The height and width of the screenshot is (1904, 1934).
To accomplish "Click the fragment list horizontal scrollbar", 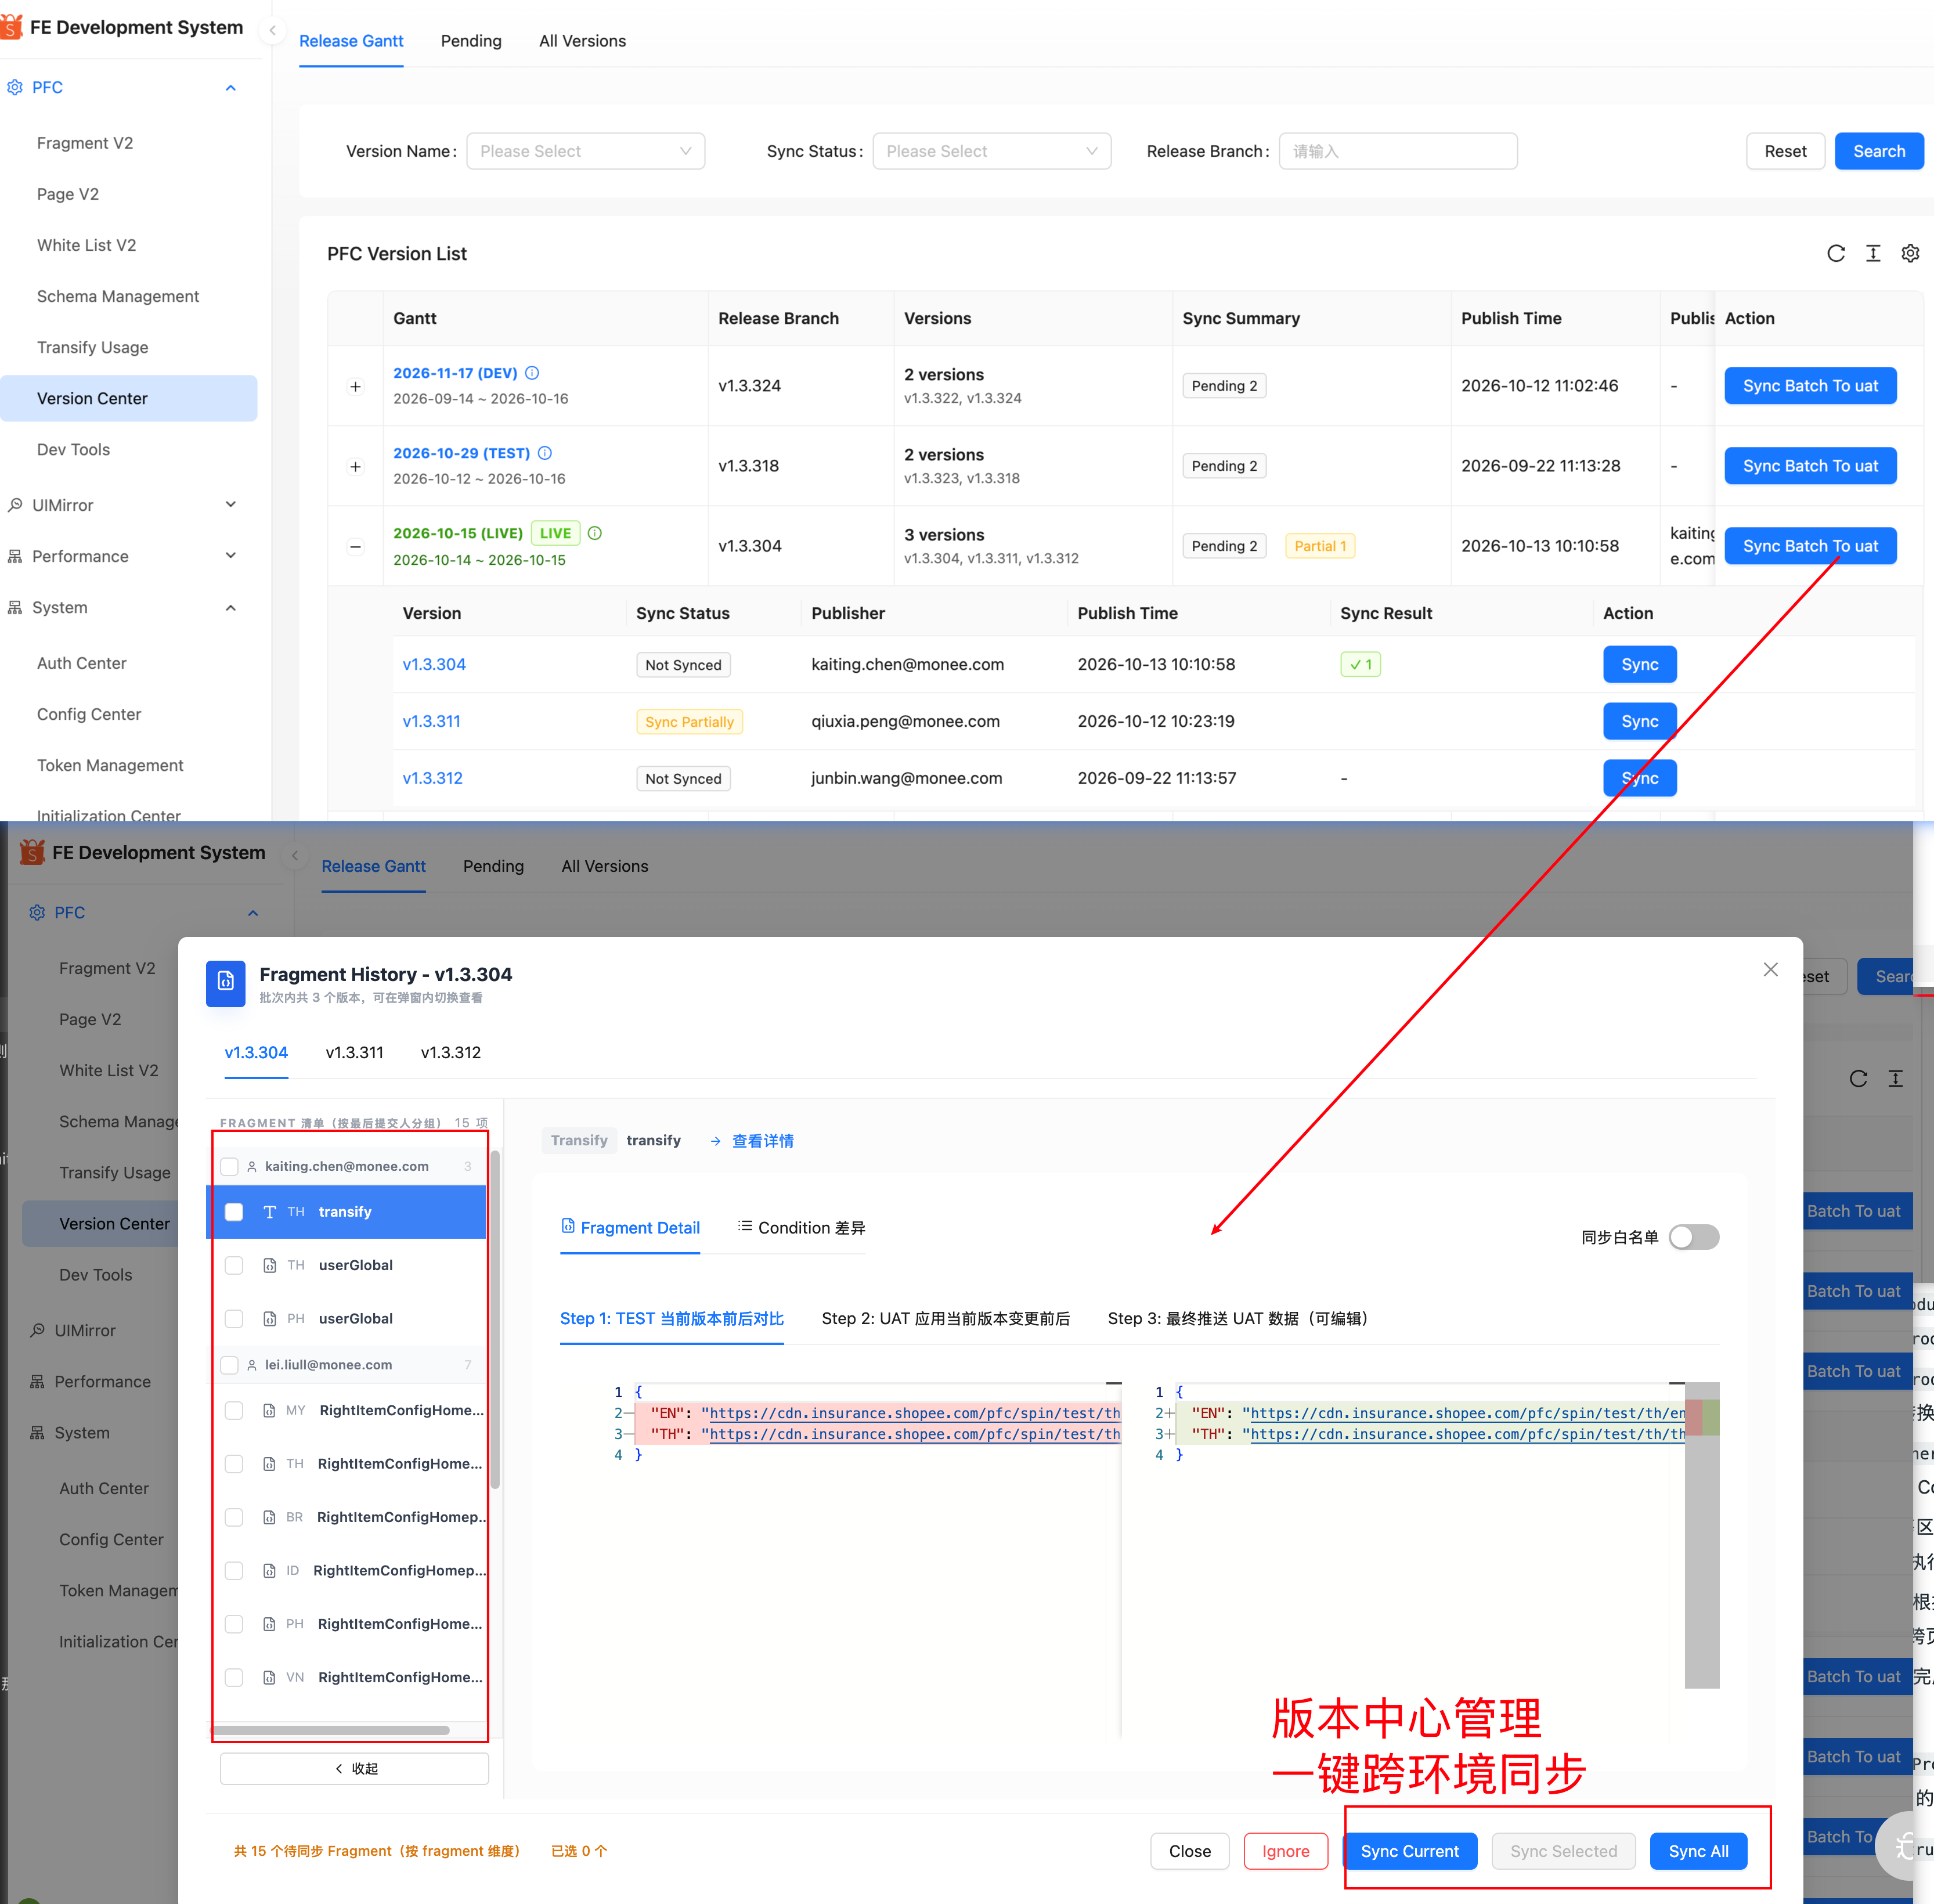I will pos(330,1730).
